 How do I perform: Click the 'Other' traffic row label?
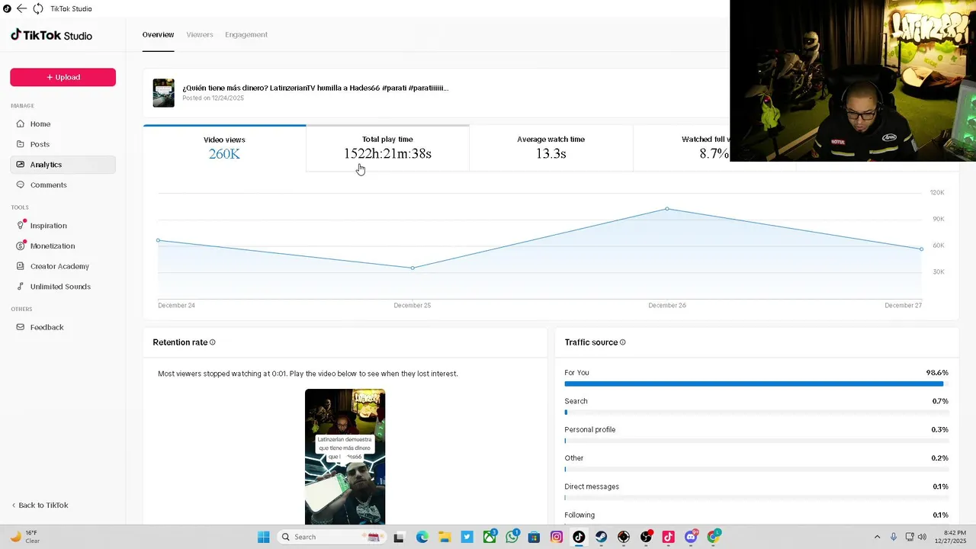click(574, 458)
